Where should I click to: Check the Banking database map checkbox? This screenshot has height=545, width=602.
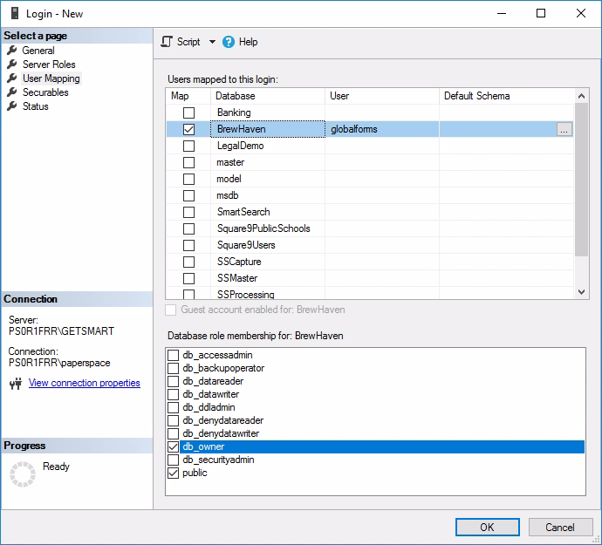(x=188, y=112)
